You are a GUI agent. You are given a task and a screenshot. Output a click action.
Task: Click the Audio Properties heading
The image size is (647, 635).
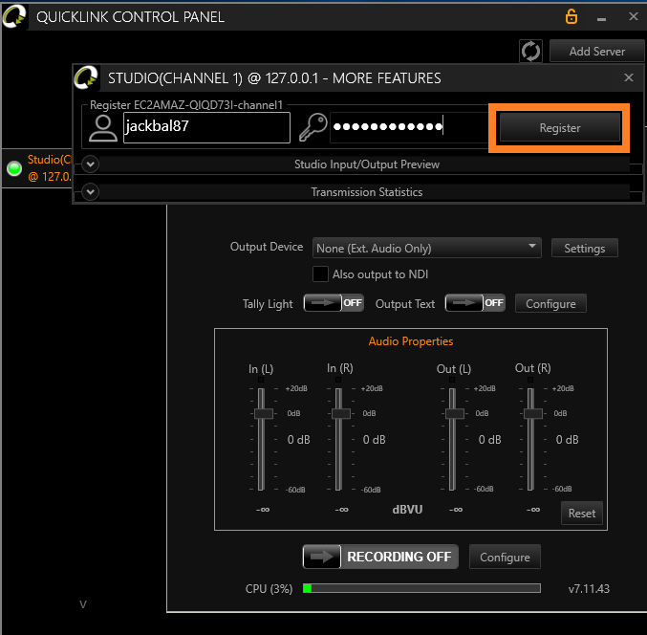[x=411, y=341]
